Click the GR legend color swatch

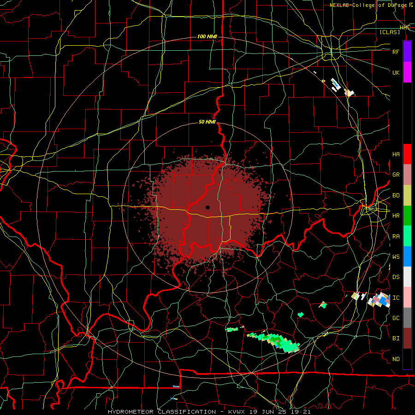[407, 175]
